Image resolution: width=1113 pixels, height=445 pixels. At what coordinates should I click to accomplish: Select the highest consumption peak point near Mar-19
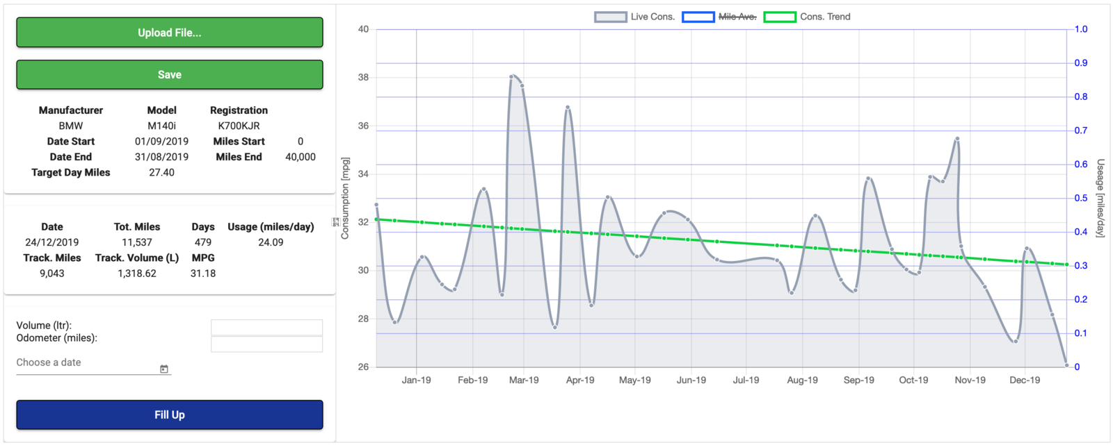512,76
